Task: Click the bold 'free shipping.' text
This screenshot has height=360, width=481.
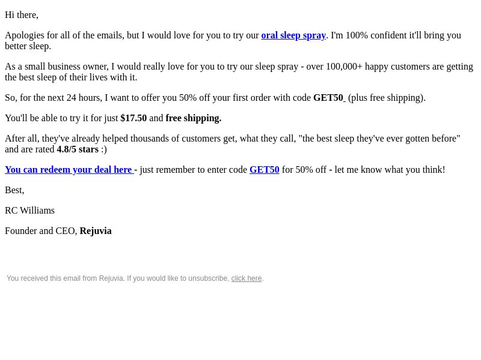Action: pos(194,118)
